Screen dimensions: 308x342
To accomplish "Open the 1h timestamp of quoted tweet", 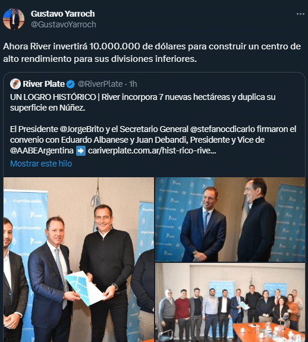I will pyautogui.click(x=133, y=84).
